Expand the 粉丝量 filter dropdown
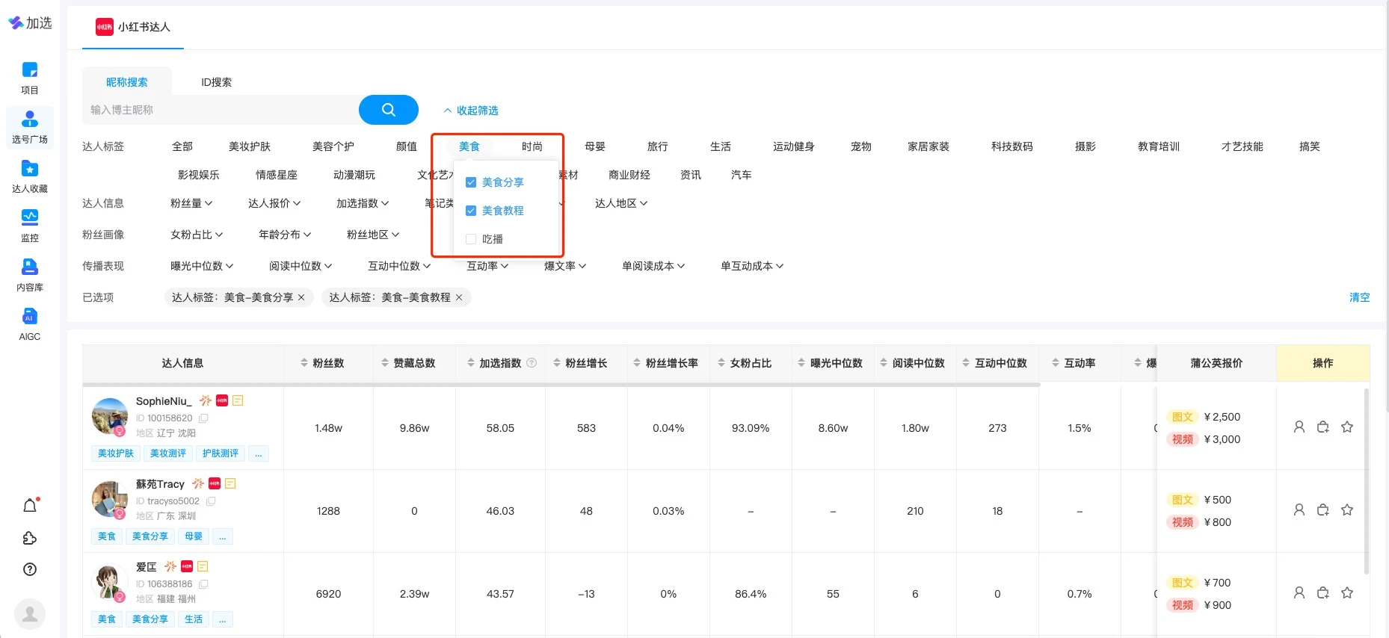Viewport: 1389px width, 638px height. pyautogui.click(x=191, y=203)
